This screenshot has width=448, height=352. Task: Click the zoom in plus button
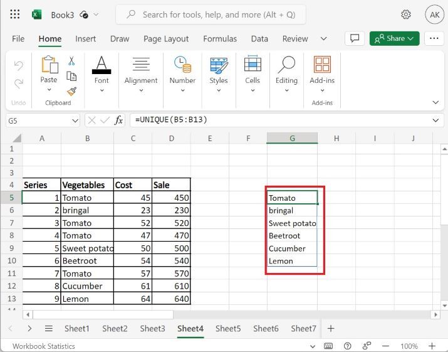[x=432, y=346]
